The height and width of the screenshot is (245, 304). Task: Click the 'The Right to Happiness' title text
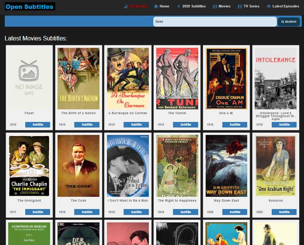(x=177, y=201)
